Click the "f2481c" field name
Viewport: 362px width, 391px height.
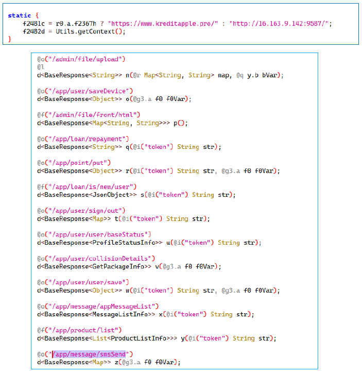pyautogui.click(x=33, y=24)
